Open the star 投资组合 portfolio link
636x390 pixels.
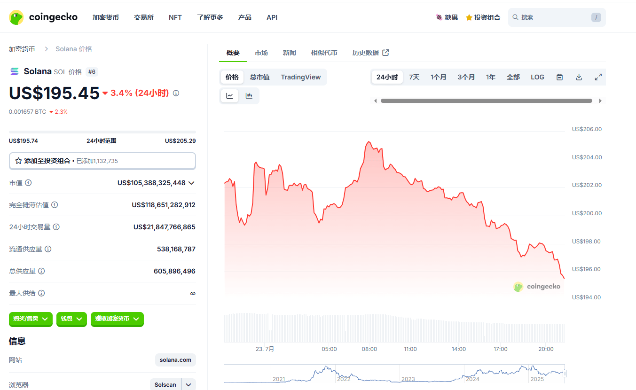click(483, 17)
